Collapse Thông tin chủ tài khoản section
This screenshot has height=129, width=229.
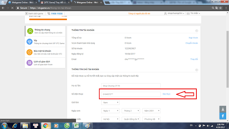point(196,70)
